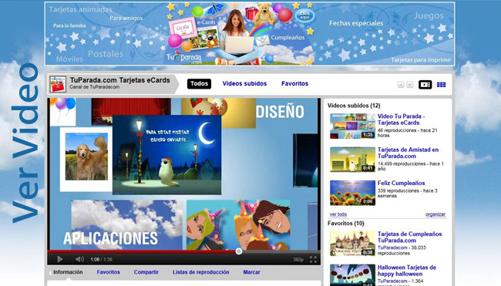Viewport: 501px width, 286px height.
Task: Click the 'TuParadacom' uploader name under Tarjetas de Cumpleaños
Action: tap(392, 247)
